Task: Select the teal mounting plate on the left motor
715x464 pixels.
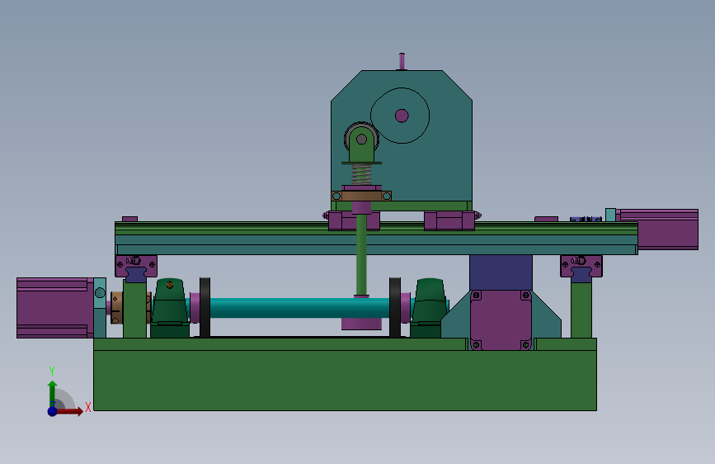Action: (x=100, y=308)
